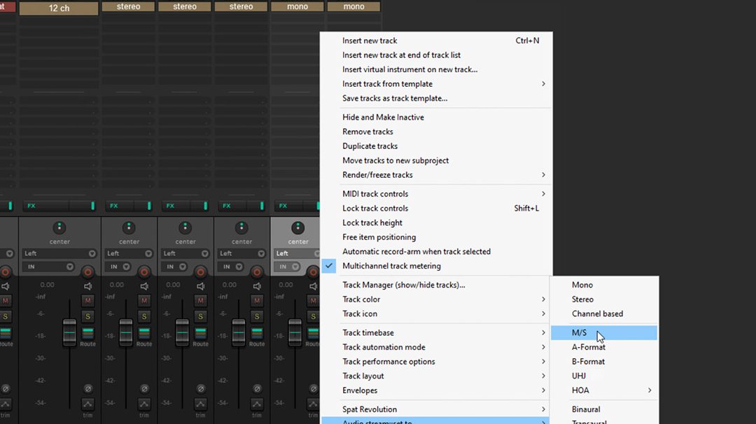Viewport: 756px width, 424px height.
Task: Expand the HOA submenu
Action: (x=580, y=390)
